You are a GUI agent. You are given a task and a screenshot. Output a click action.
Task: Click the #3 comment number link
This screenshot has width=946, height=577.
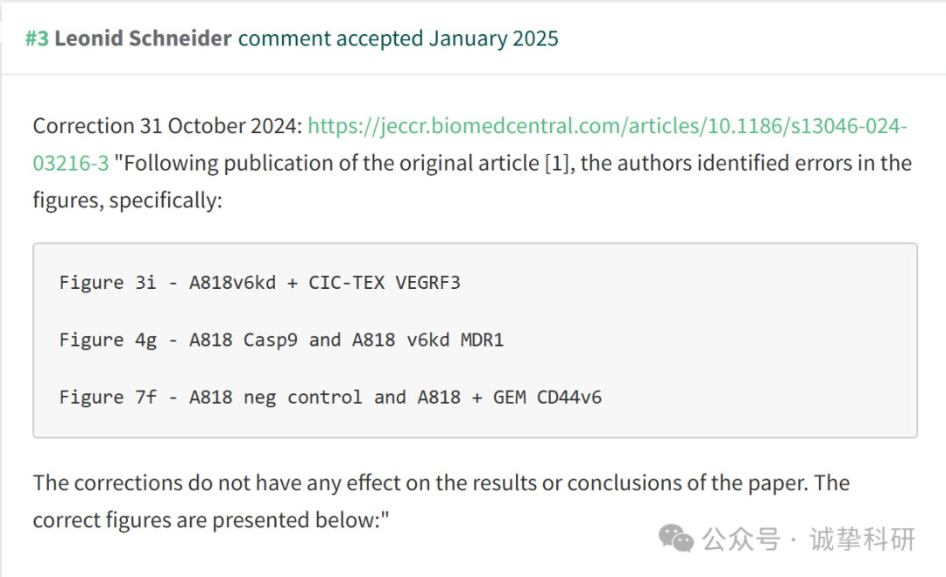point(37,39)
